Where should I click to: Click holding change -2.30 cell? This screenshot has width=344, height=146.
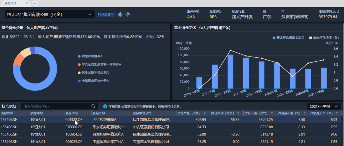click(x=235, y=134)
